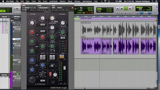Open the Grid value dropdown

point(112,9)
